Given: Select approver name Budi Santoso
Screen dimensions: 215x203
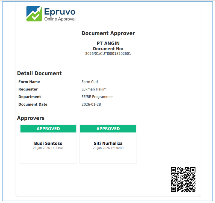Looking at the screenshot, I should pos(48,143).
